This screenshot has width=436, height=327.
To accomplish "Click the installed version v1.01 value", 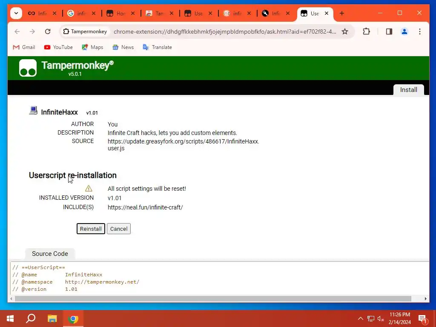I will point(115,198).
